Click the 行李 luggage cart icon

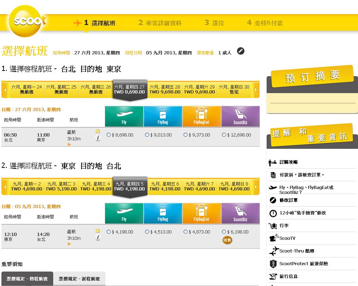coord(273,226)
